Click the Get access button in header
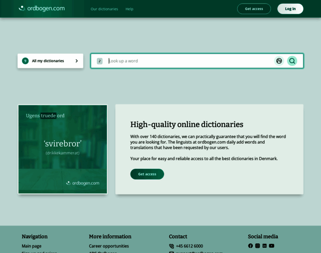The height and width of the screenshot is (253, 321). tap(254, 9)
